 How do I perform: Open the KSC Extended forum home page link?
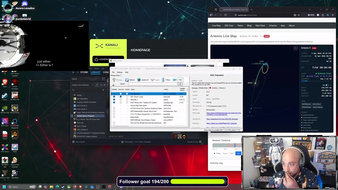pos(223,114)
